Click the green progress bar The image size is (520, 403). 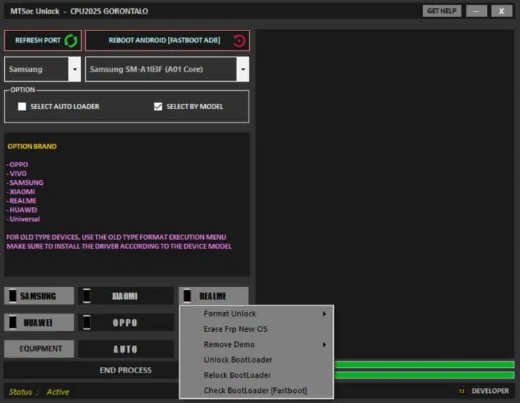coord(425,365)
